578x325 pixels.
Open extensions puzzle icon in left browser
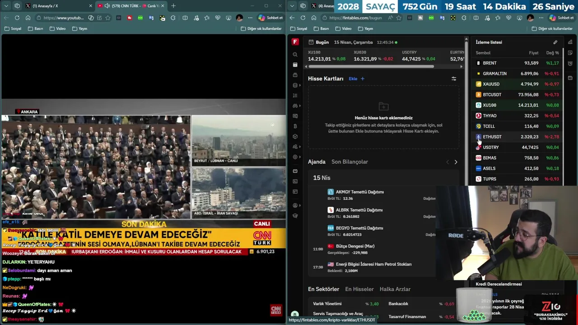coord(173,18)
